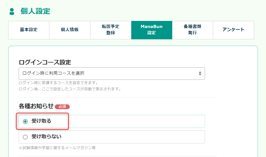
Task: Open the 各種書類発行 tab
Action: coord(193,30)
